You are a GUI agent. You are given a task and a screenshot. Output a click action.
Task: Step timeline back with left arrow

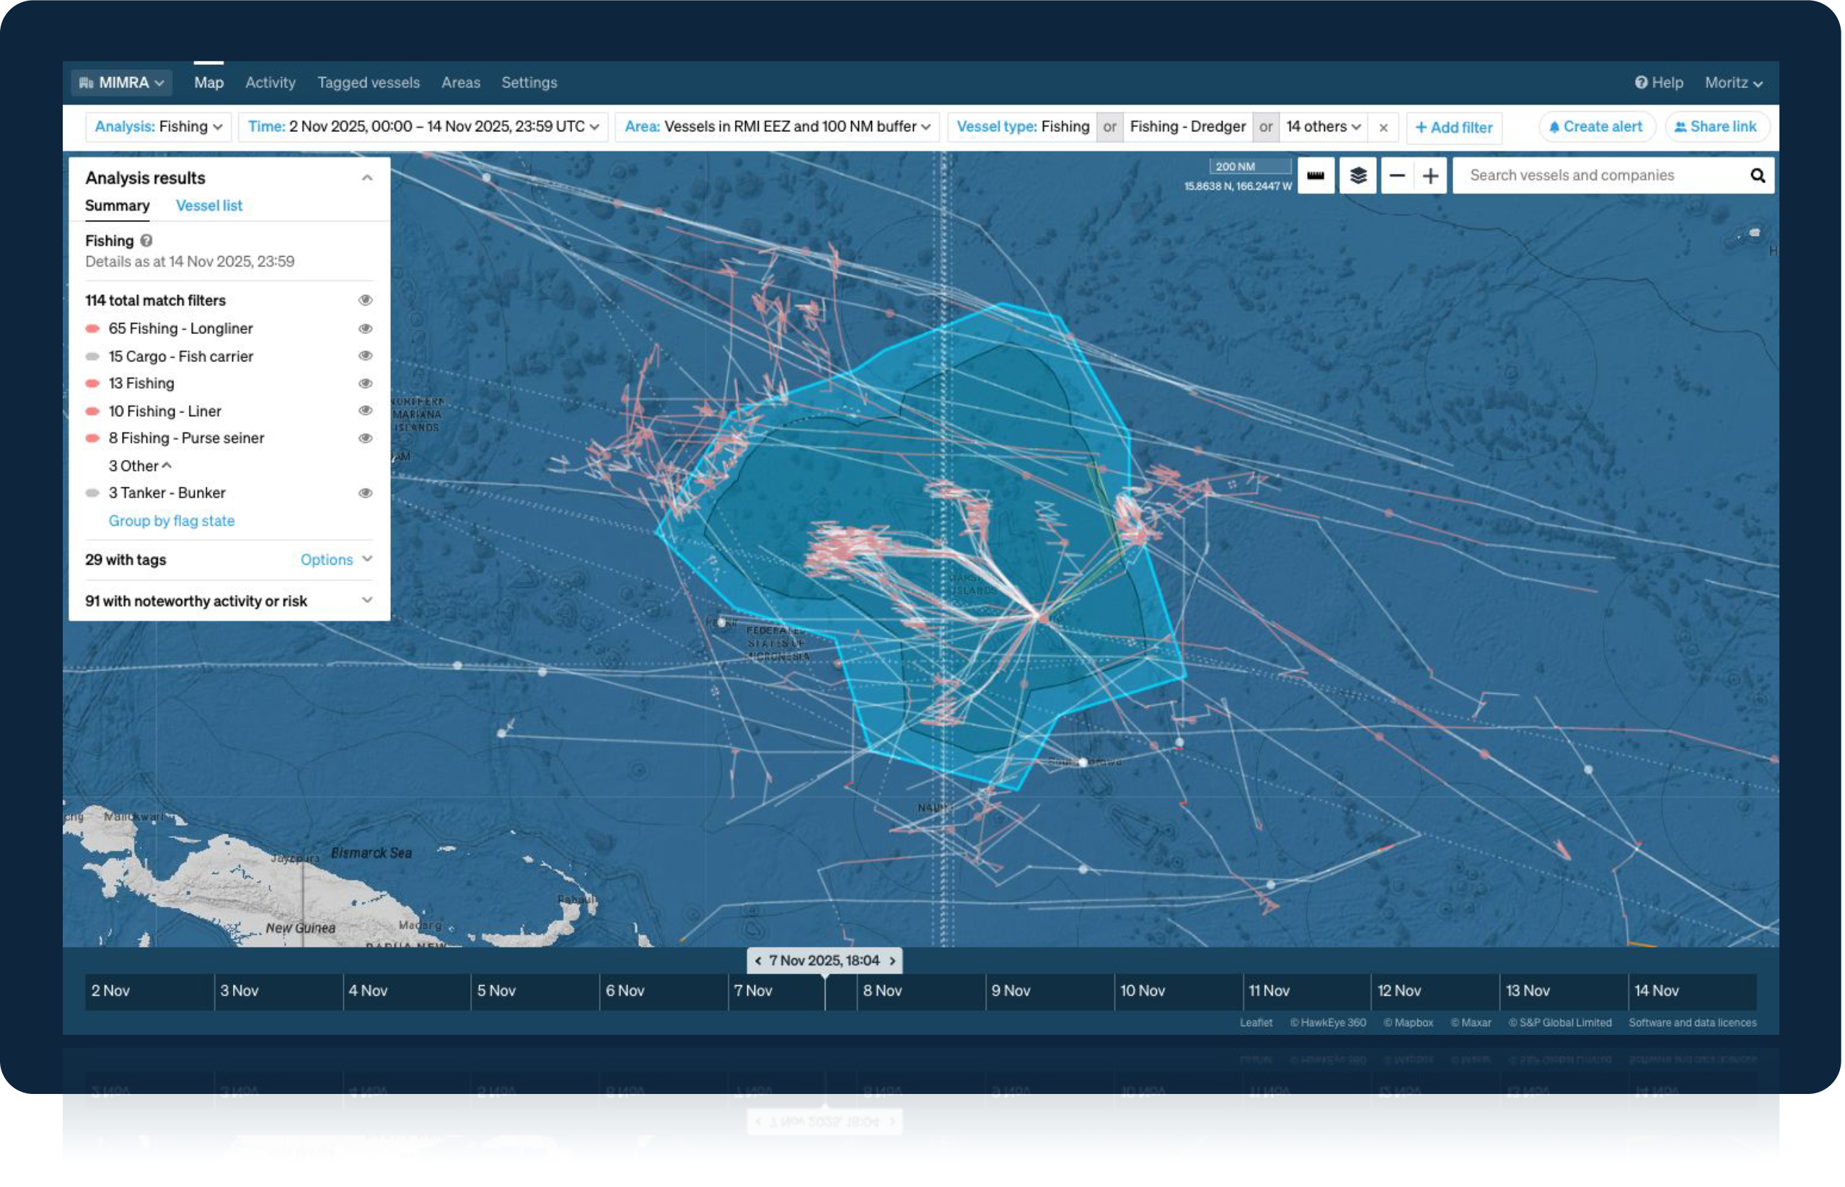pyautogui.click(x=759, y=962)
